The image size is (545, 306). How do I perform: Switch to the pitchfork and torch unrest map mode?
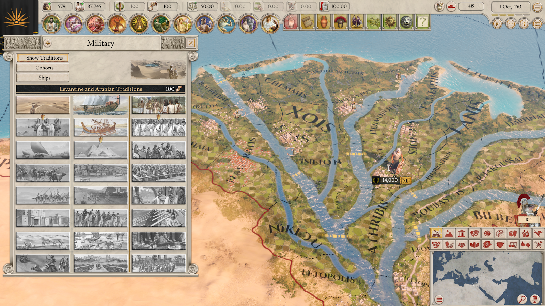click(x=538, y=244)
